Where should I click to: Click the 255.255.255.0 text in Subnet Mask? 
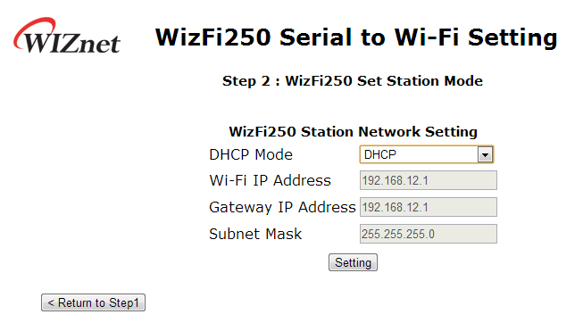pyautogui.click(x=398, y=234)
